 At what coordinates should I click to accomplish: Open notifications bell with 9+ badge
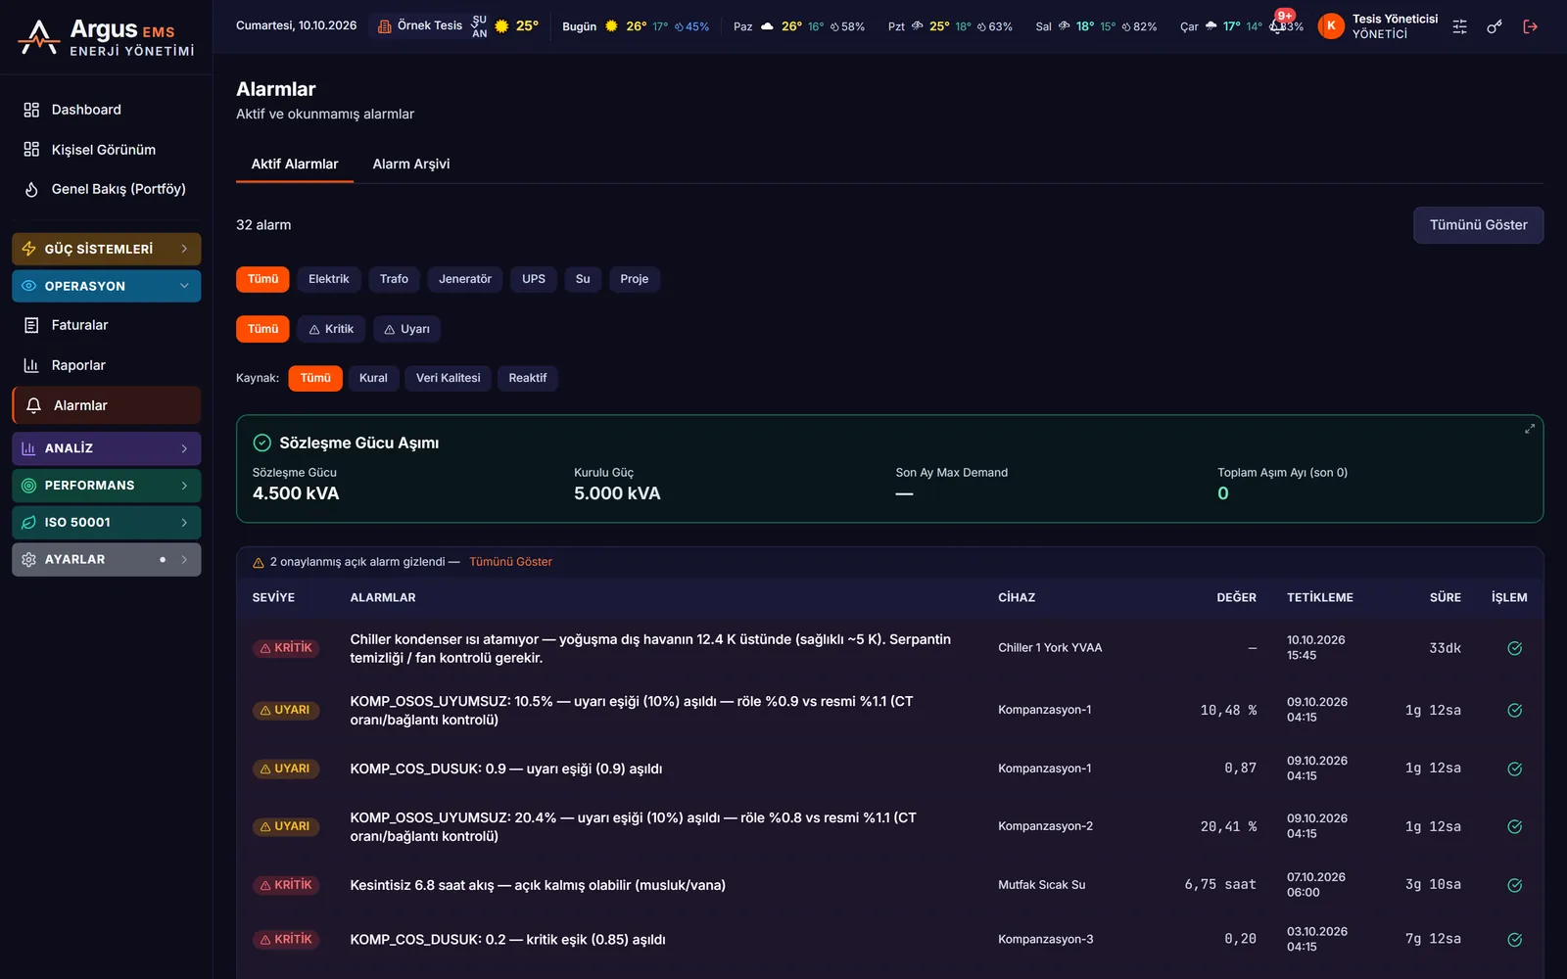(1279, 24)
